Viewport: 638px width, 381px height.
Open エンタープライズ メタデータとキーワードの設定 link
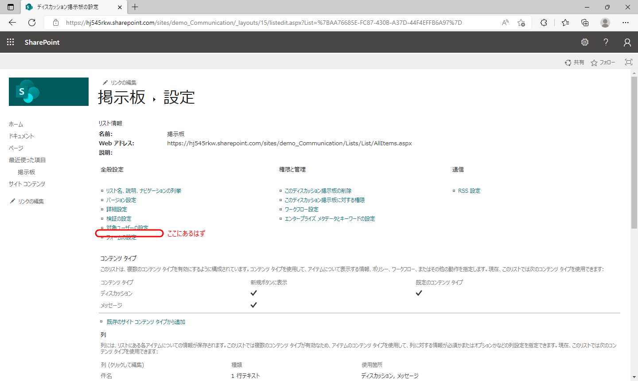[330, 219]
